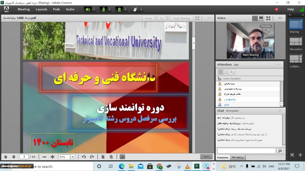This screenshot has width=305, height=171.
Task: Open Skype from the taskbar
Action: [x=206, y=166]
